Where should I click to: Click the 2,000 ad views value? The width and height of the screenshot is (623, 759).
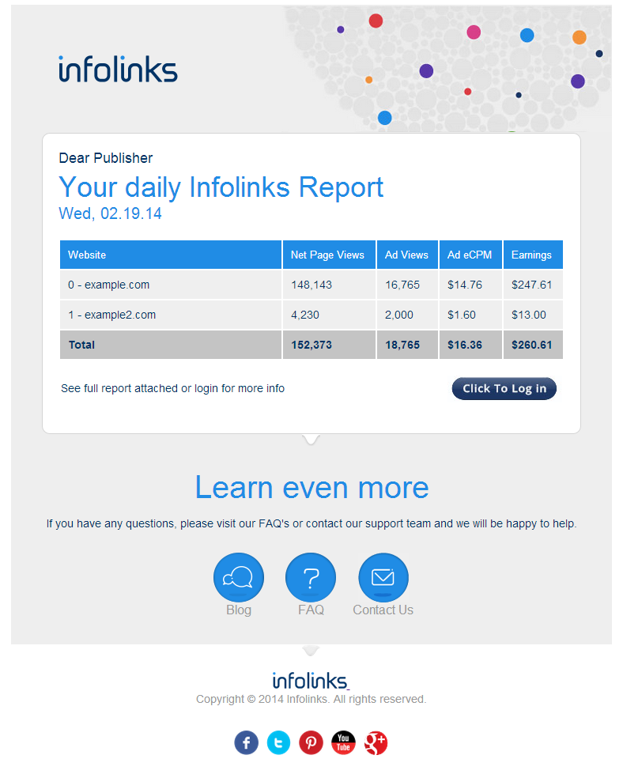point(399,315)
